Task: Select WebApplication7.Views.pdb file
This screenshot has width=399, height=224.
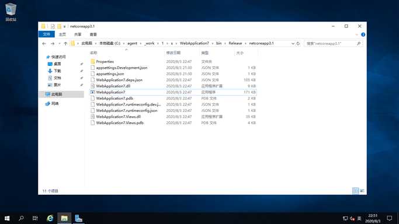Action: pos(120,123)
